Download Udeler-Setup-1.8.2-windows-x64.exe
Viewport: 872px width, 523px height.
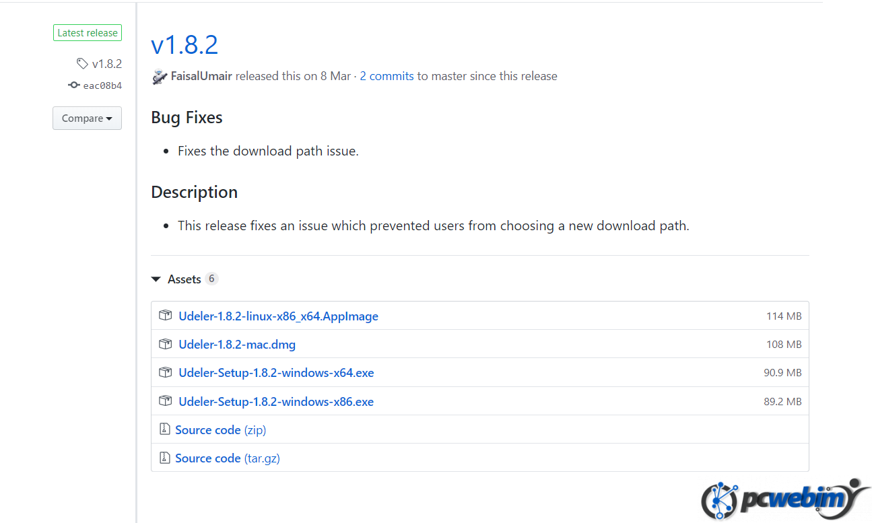point(276,372)
